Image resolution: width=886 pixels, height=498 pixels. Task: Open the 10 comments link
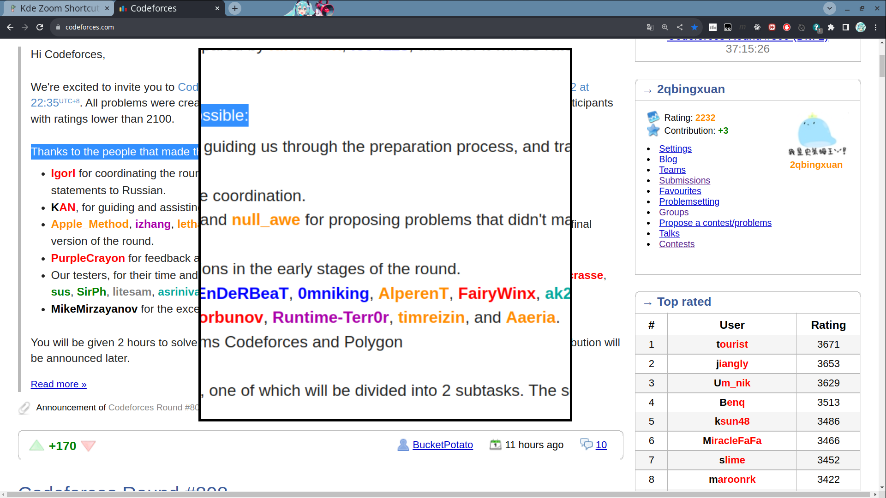[601, 445]
